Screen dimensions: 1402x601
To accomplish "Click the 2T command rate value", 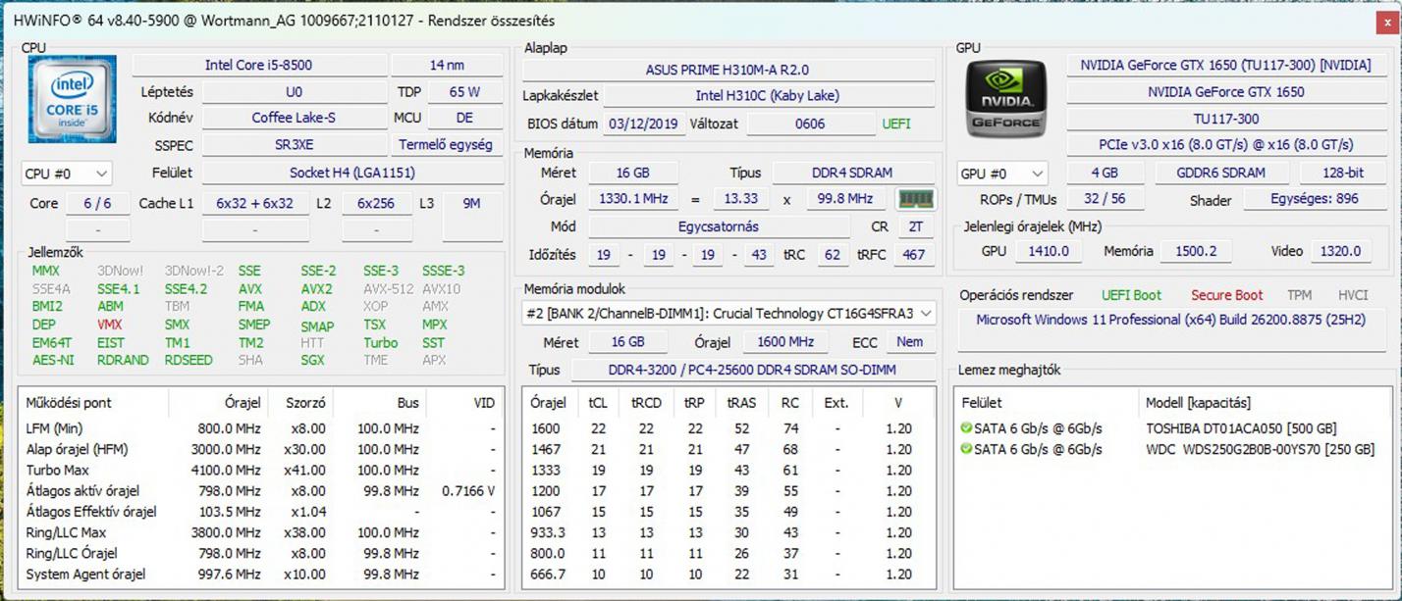I will click(x=915, y=226).
